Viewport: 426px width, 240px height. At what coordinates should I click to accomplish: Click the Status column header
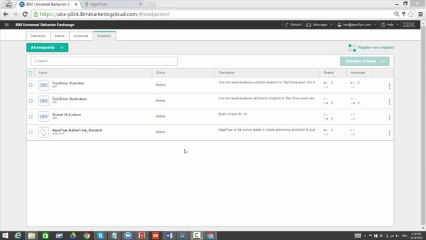(160, 73)
